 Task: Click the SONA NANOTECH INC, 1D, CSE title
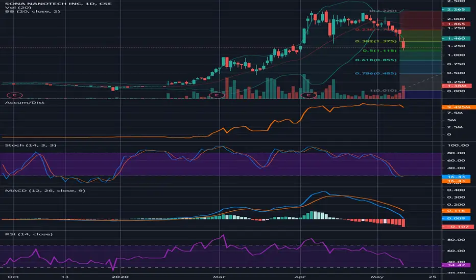click(x=58, y=4)
